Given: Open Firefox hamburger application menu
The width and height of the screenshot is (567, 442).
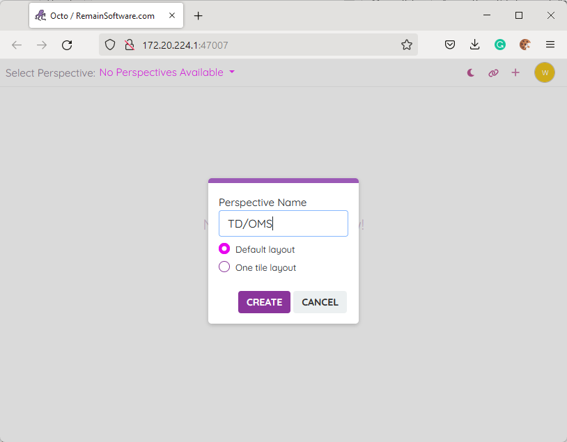Looking at the screenshot, I should (x=550, y=45).
